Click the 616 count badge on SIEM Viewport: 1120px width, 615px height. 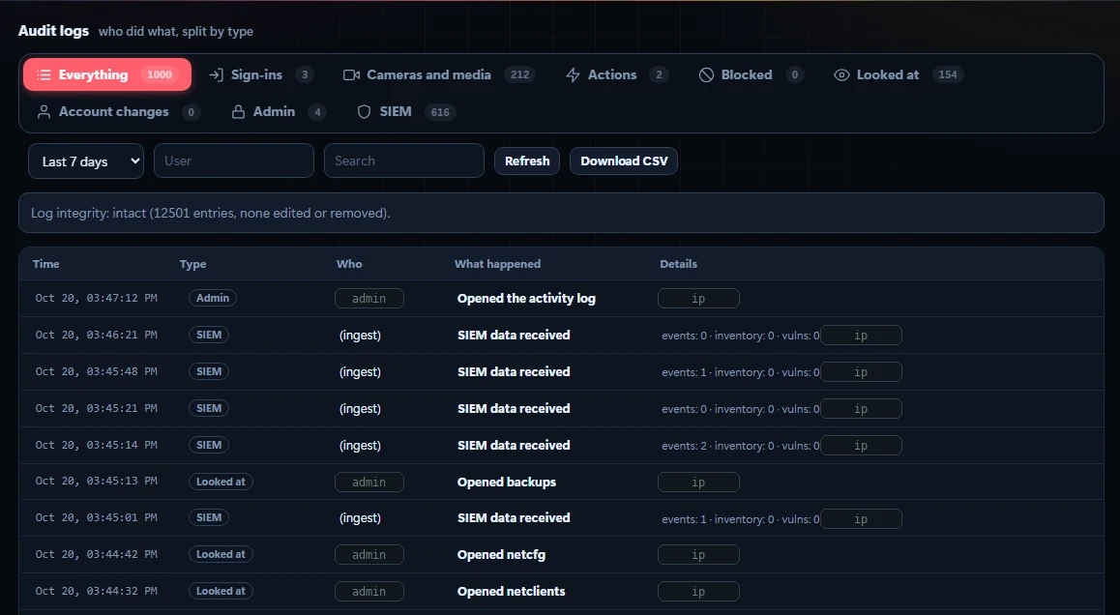point(440,112)
